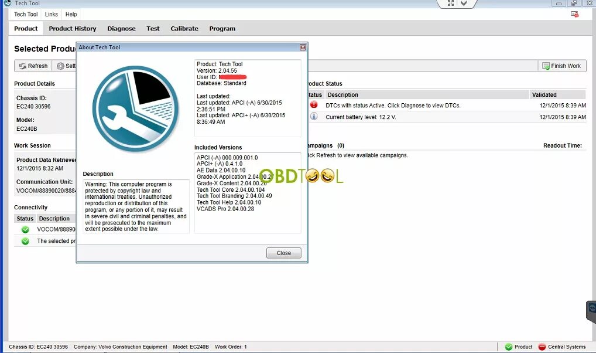Viewport: 596px width, 353px height.
Task: Click '12/1/2015 8:32 AM' work session time
Action: pos(40,168)
